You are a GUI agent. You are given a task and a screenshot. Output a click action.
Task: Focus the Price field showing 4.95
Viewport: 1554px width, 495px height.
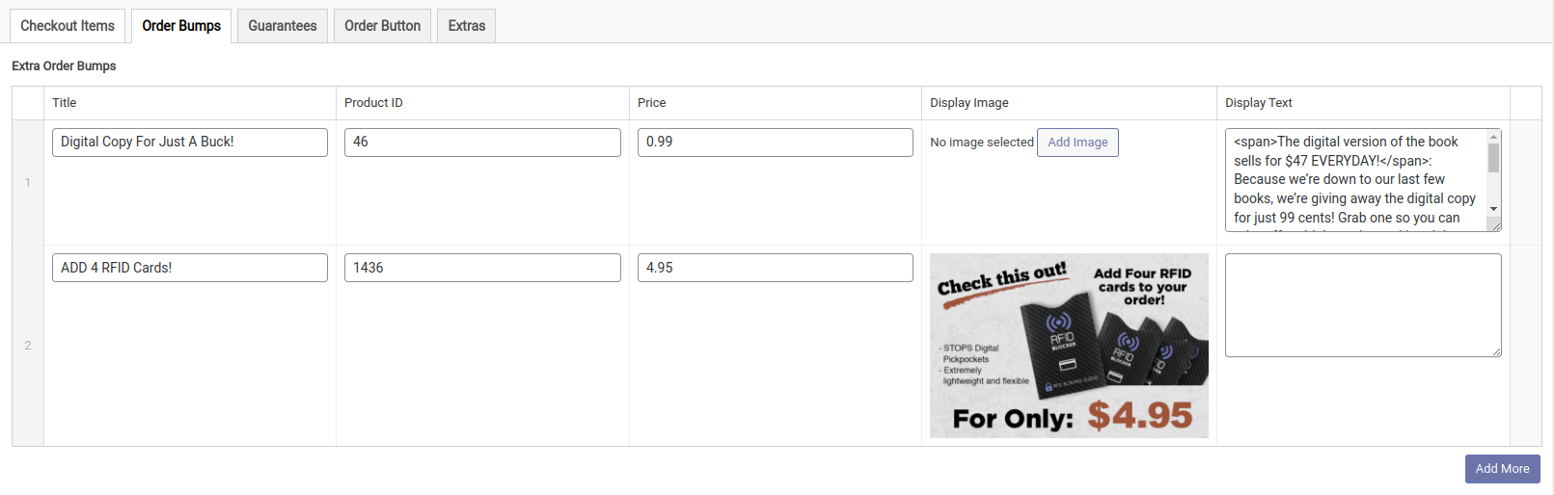point(775,268)
